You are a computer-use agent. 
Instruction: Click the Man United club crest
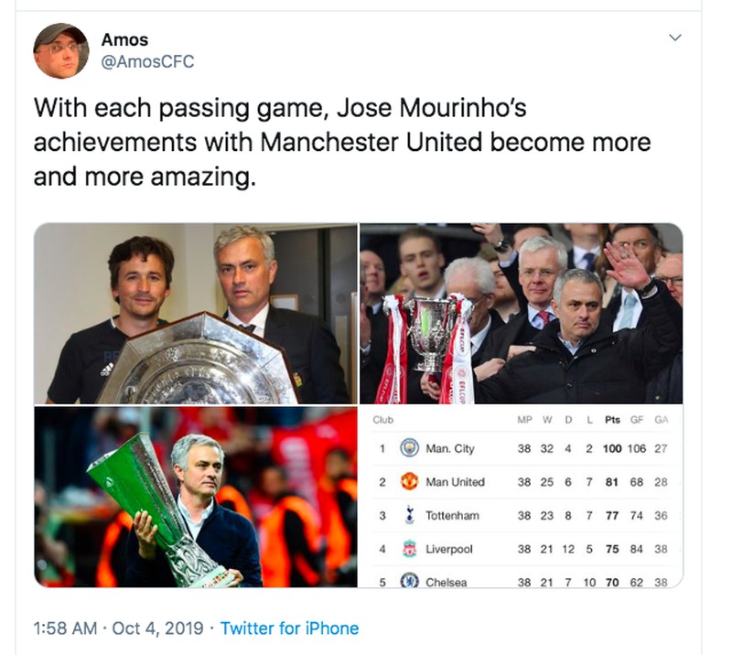tap(409, 482)
